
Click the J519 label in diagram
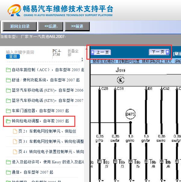pyautogui.click(x=120, y=70)
